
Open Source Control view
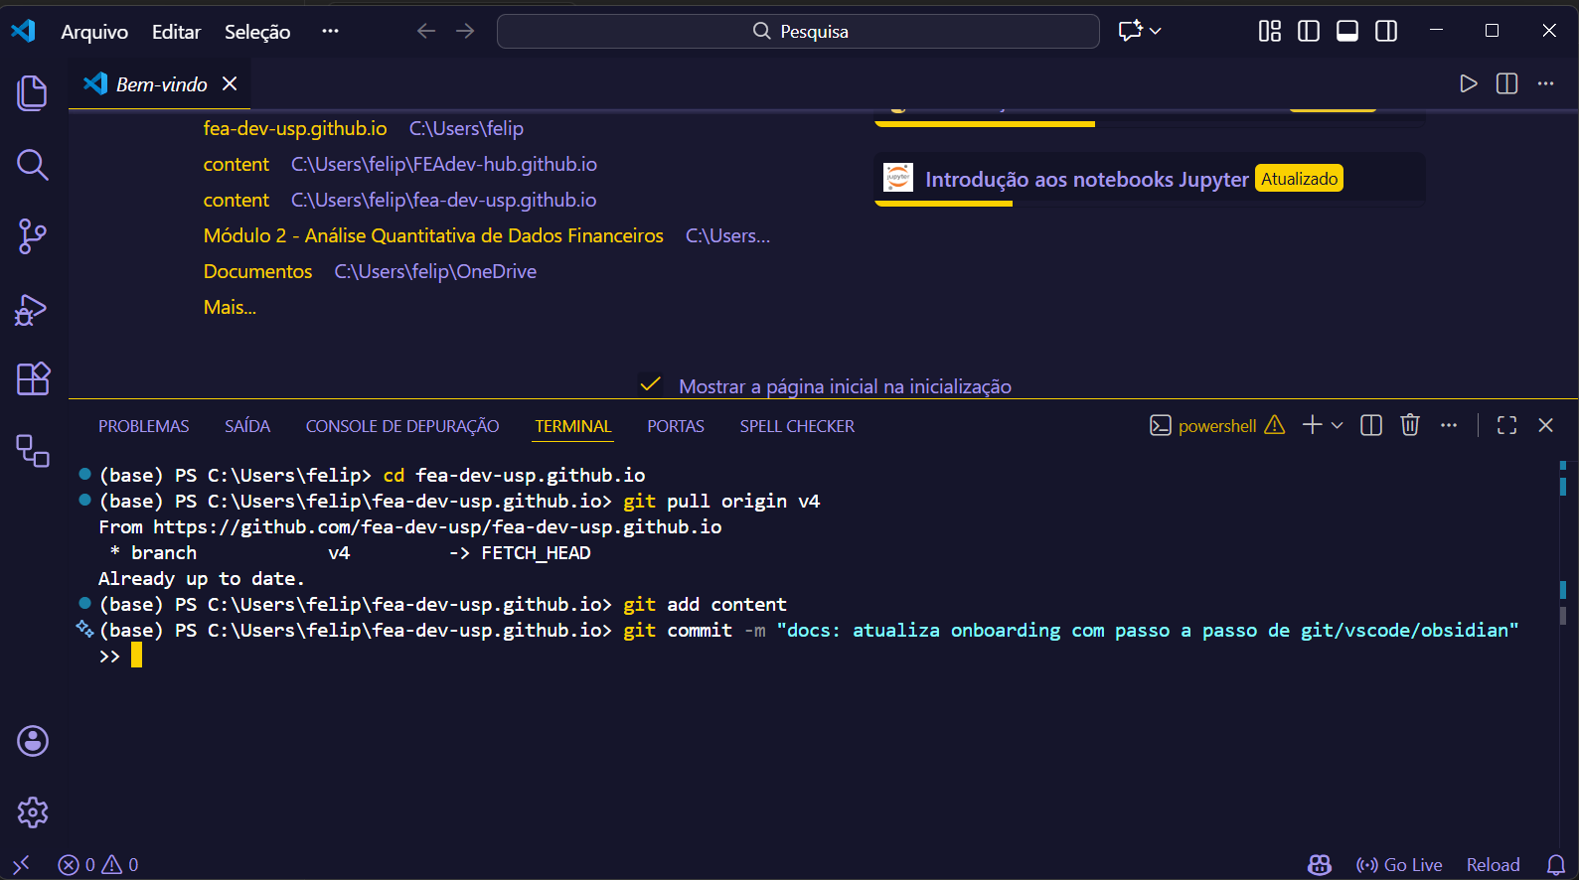coord(33,236)
